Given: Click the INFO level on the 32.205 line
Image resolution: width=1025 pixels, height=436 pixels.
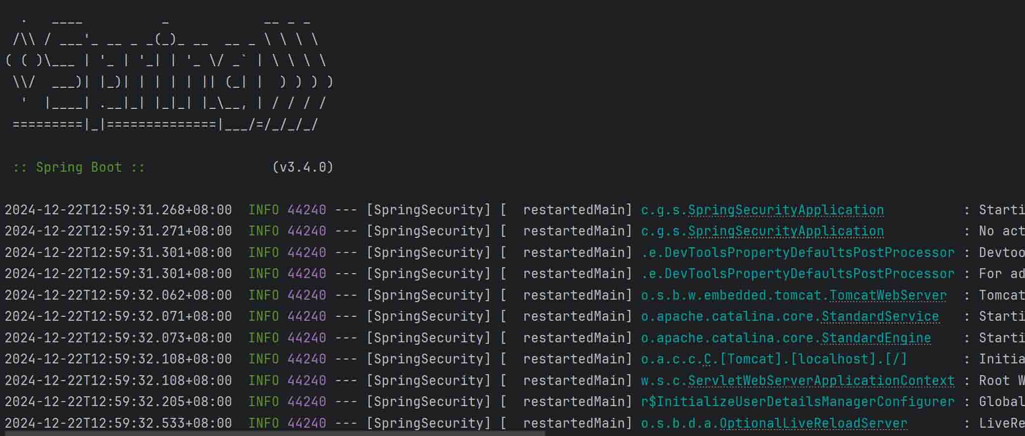Looking at the screenshot, I should coord(263,402).
